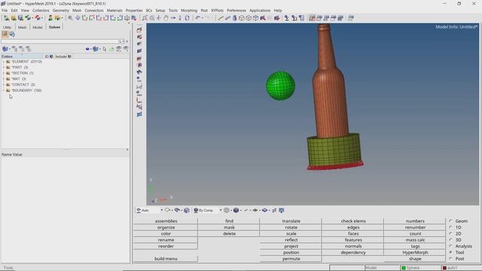The height and width of the screenshot is (271, 482).
Task: Expand the *ELEMENT tree folder
Action: click(3, 62)
